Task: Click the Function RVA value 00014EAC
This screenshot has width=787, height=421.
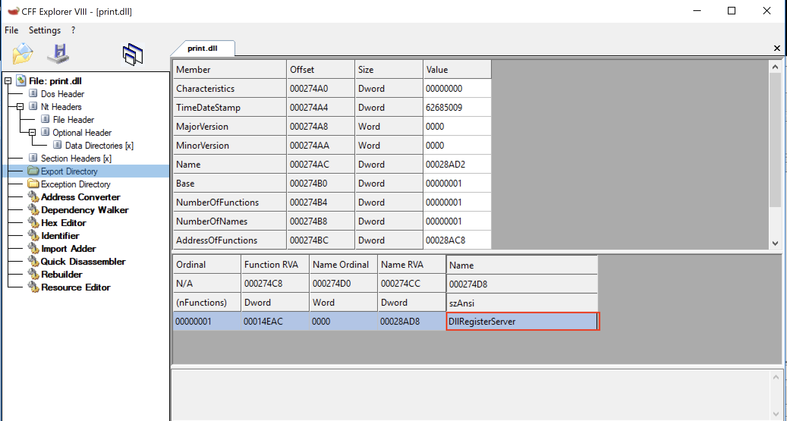Action: pos(275,321)
